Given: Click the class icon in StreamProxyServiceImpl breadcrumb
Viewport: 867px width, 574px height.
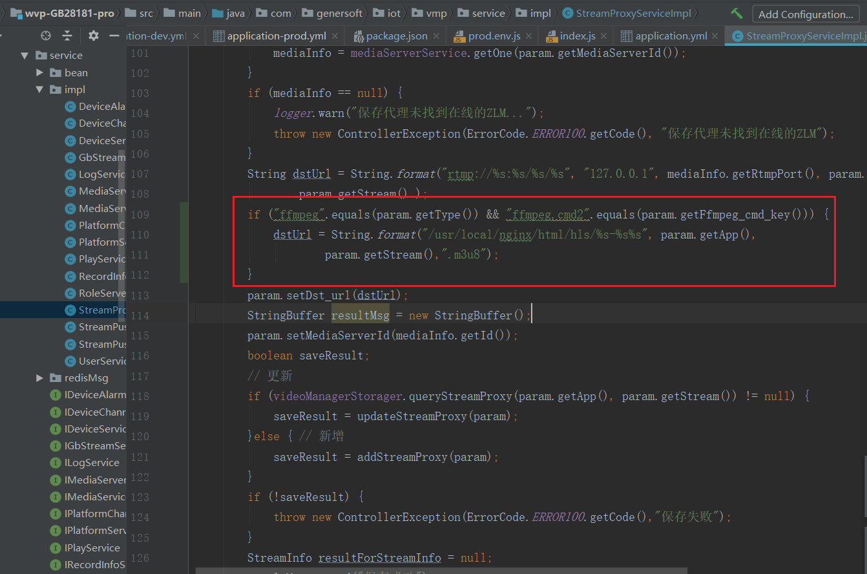Looking at the screenshot, I should click(x=567, y=12).
